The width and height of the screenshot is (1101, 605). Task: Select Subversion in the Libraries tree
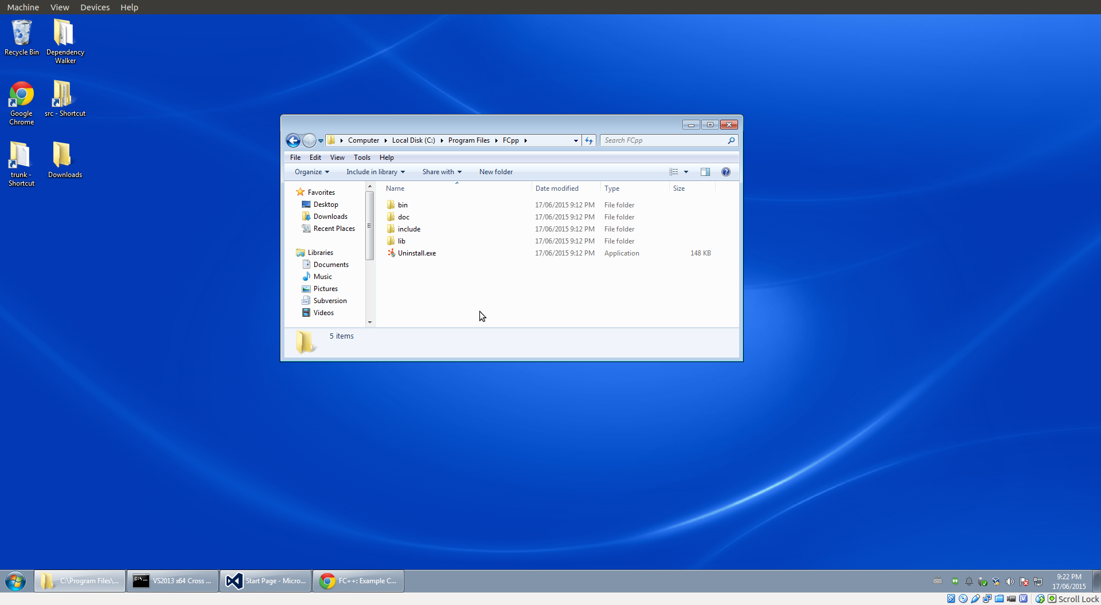[330, 301]
